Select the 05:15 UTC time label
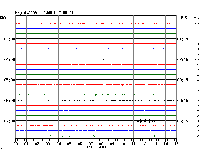The width and height of the screenshot is (201, 152). (183, 121)
